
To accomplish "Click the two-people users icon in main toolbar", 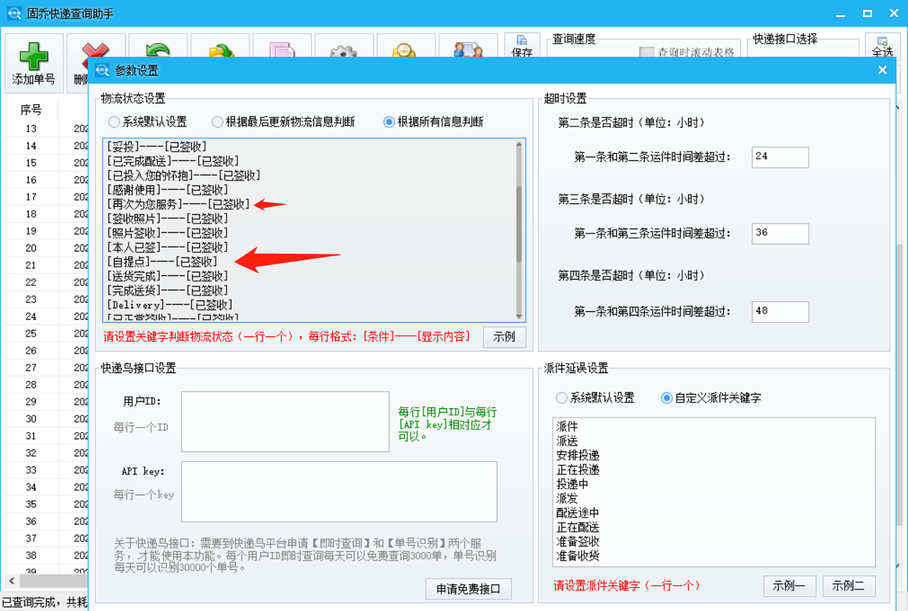I will [468, 51].
